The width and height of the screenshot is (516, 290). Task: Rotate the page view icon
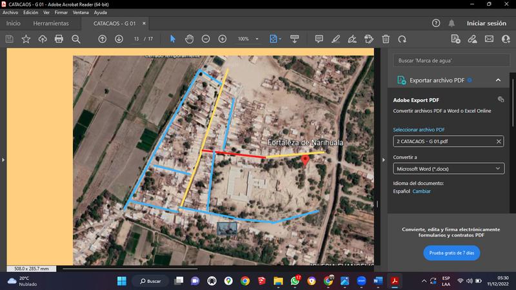click(402, 39)
